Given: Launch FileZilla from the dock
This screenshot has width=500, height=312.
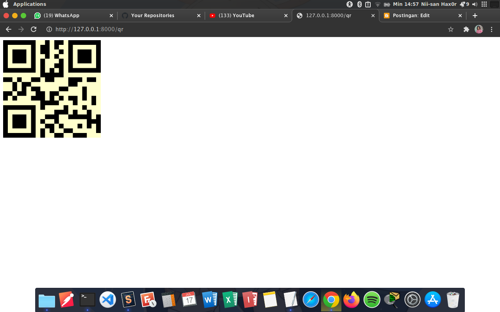Looking at the screenshot, I should click(x=148, y=300).
